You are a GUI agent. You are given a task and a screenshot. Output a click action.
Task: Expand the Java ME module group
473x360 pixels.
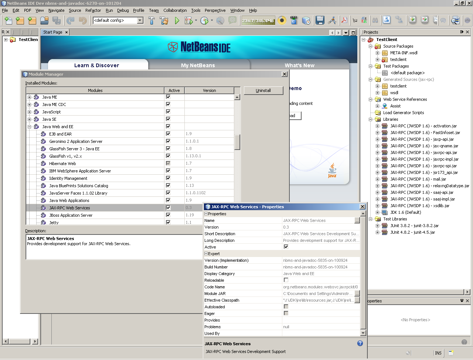(x=30, y=97)
